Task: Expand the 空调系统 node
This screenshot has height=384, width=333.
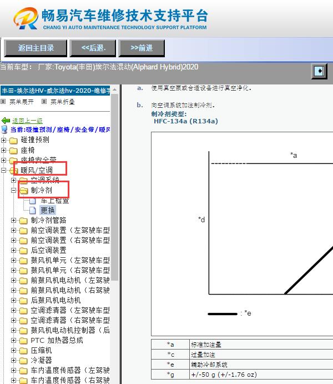Action: click(14, 180)
